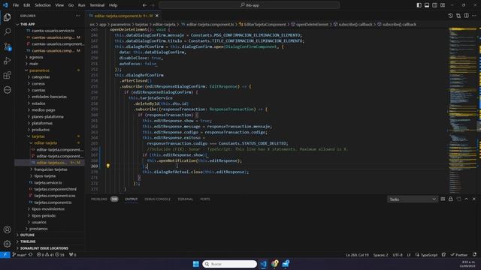The height and width of the screenshot is (270, 481).
Task: Open output log in editor icon
Action: click(458, 199)
